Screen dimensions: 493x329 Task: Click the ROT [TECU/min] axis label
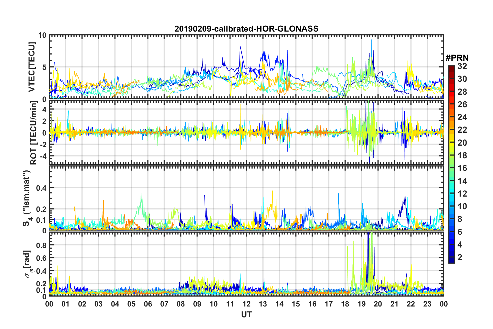[34, 133]
